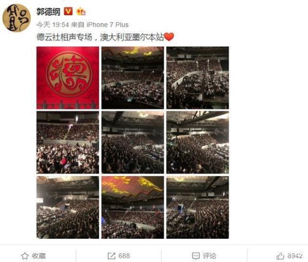The image size is (308, 262).
Task: Like the post with the thumbs-up icon
Action: (x=280, y=256)
